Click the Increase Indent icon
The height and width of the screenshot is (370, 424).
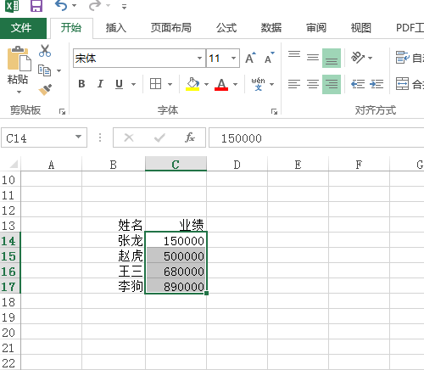[377, 84]
